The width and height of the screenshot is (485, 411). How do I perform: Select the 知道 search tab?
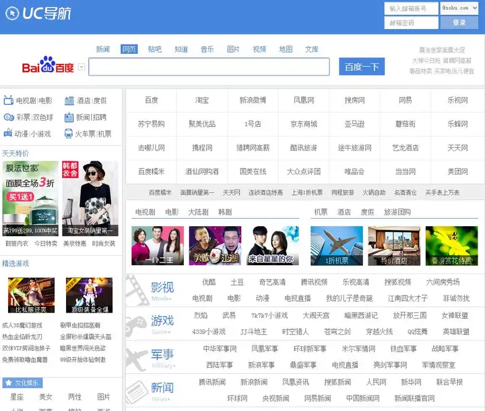[x=181, y=49]
